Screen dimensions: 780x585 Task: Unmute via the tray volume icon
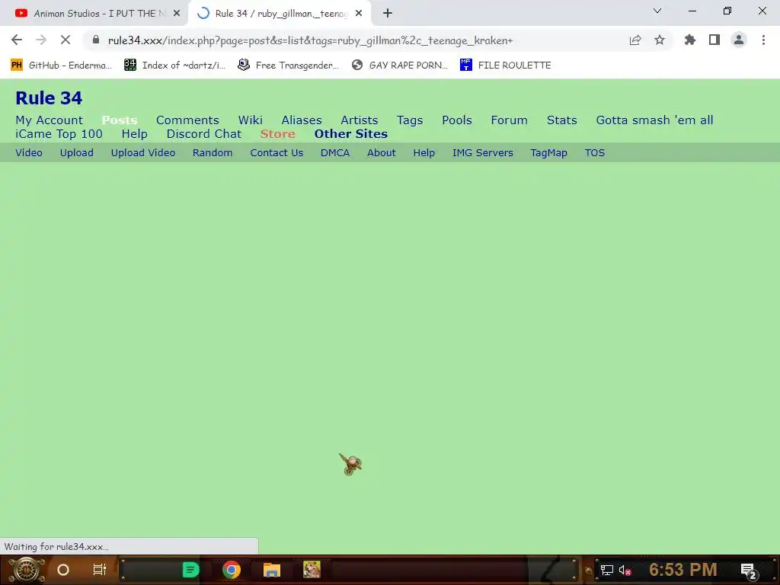tap(625, 571)
